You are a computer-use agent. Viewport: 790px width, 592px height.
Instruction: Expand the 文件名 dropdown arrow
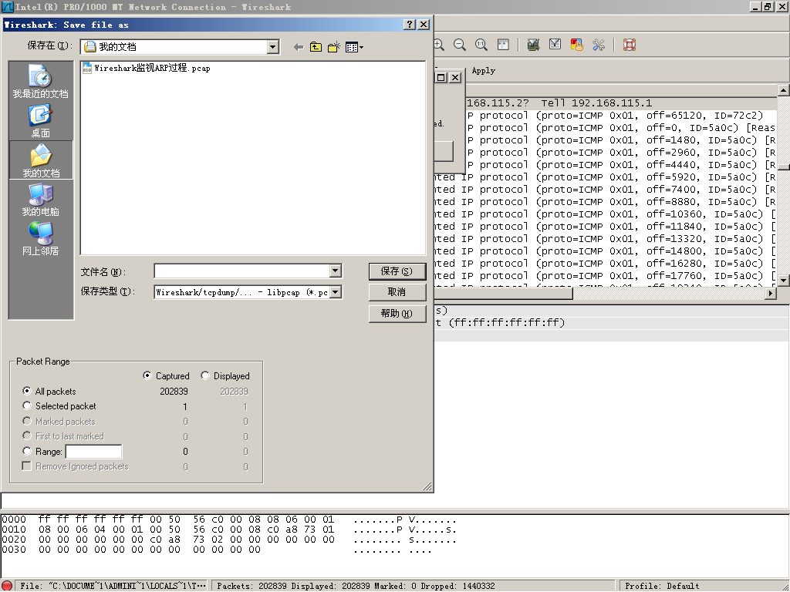[336, 271]
